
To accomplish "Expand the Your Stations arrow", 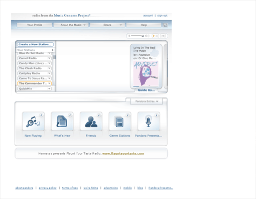I will coord(53,50).
